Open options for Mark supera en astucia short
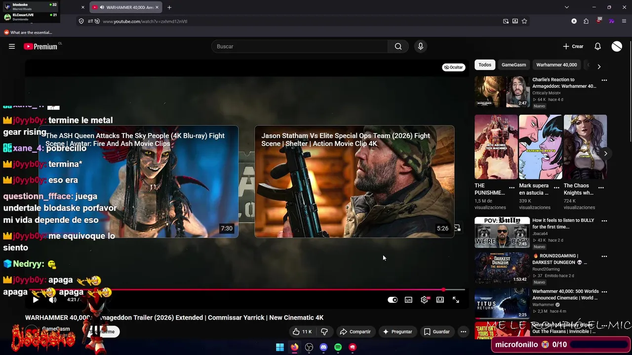The width and height of the screenshot is (632, 355). point(556,188)
